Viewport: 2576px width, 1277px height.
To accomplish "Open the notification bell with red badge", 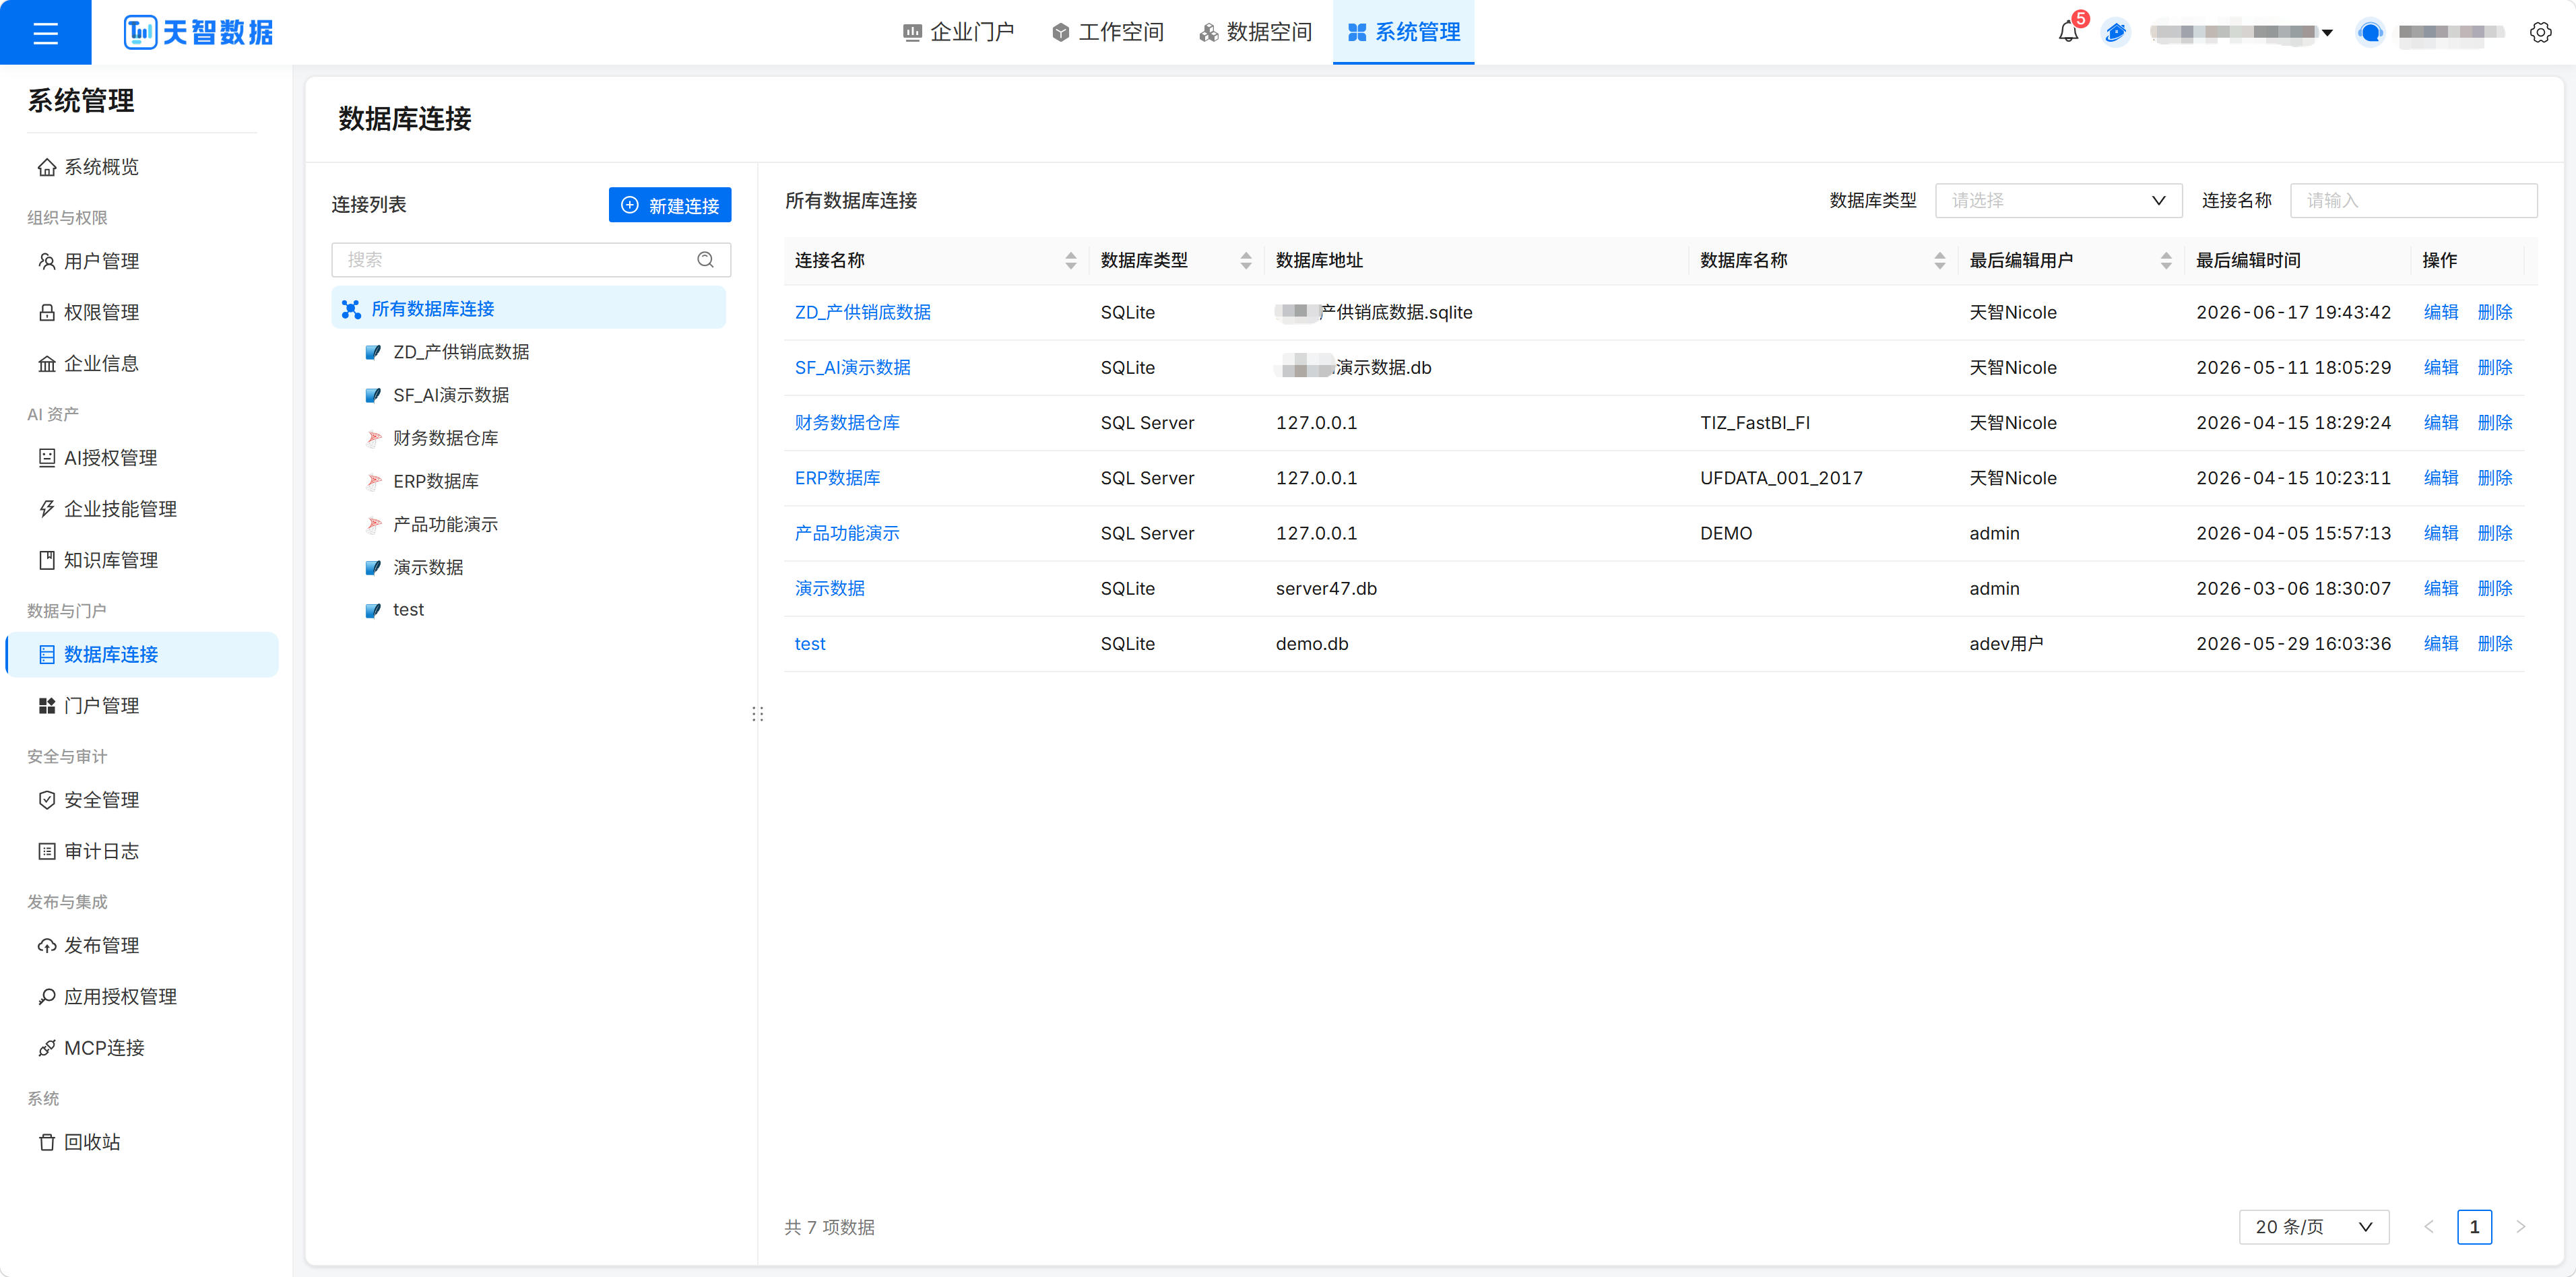I will [x=2068, y=32].
